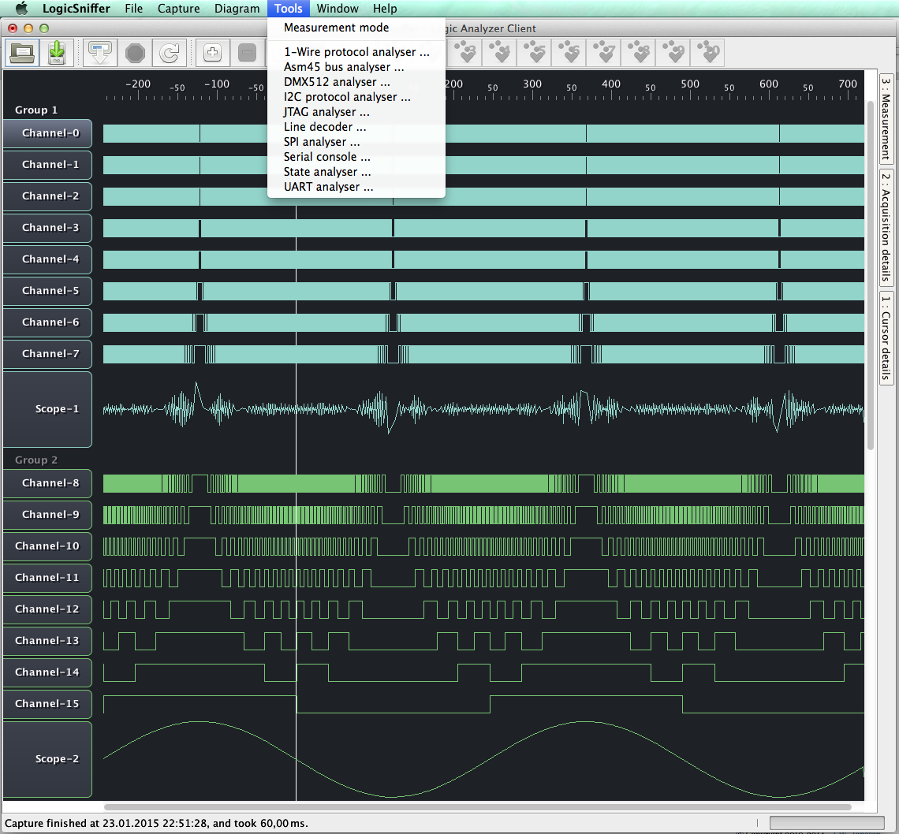
Task: Expand the Cursor details side tab
Action: [x=886, y=338]
